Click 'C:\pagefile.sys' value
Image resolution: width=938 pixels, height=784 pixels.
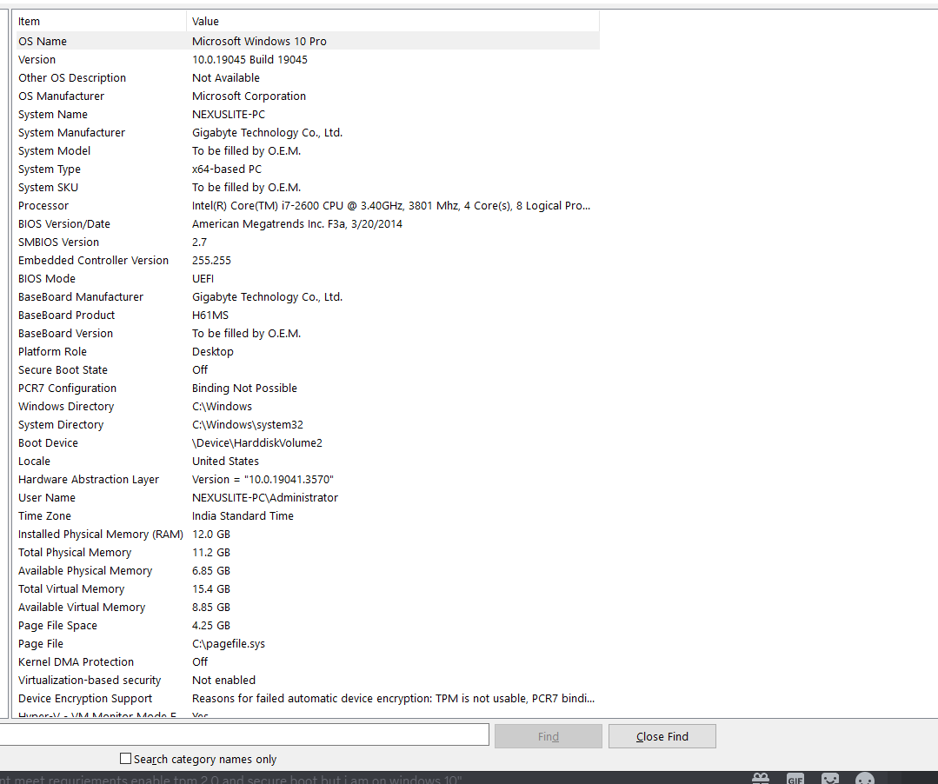[x=228, y=643]
